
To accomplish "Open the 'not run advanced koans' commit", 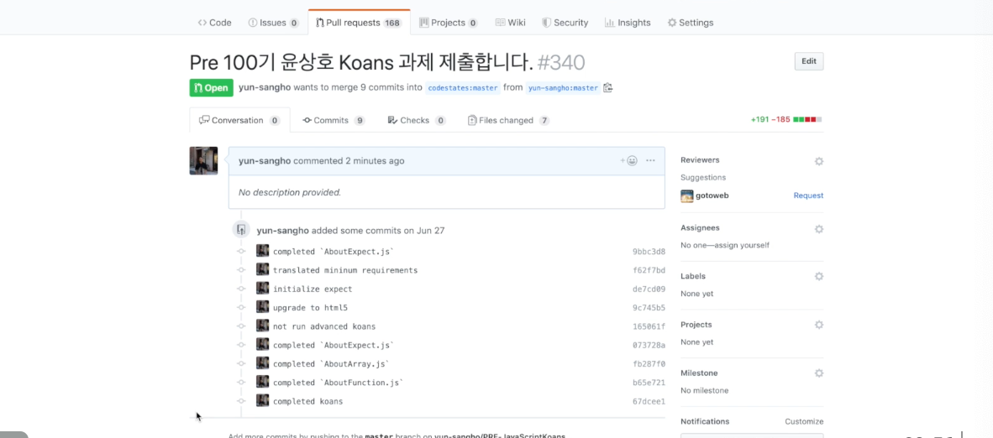I will [324, 326].
